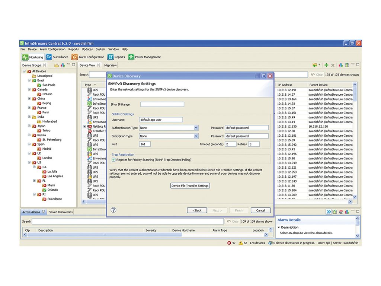Click the green plus add device icon
Image resolution: width=381 pixels, height=286 pixels.
pos(326,65)
